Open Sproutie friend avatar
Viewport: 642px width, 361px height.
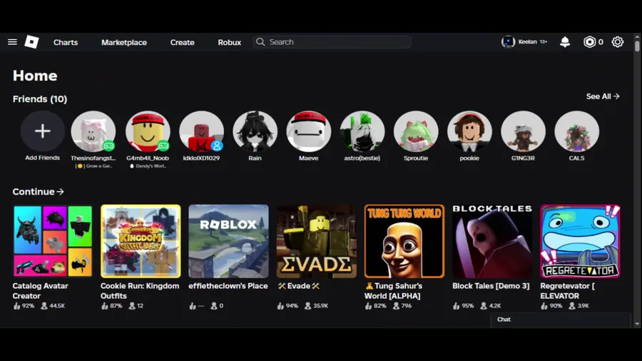(416, 131)
